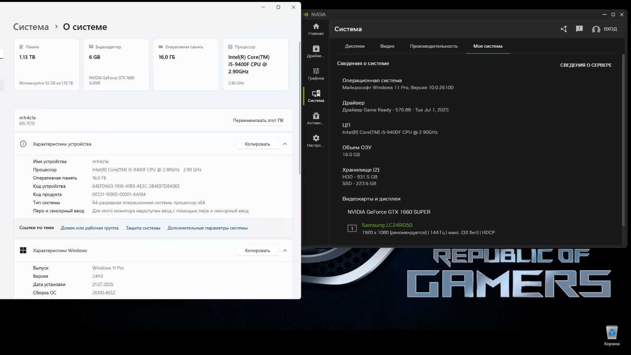The height and width of the screenshot is (355, 631).
Task: Open Настройки gear in NVIDIA sidebar
Action: click(316, 141)
